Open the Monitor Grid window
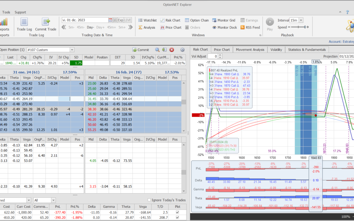This screenshot has height=221, width=354. point(224,20)
